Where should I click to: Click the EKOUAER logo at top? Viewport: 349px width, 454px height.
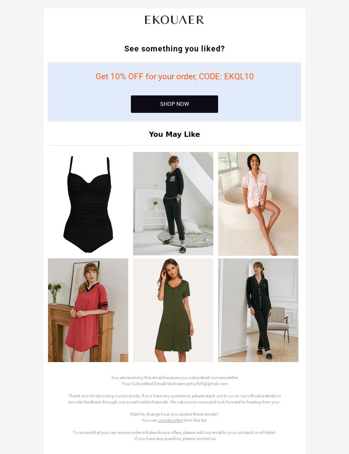click(174, 20)
